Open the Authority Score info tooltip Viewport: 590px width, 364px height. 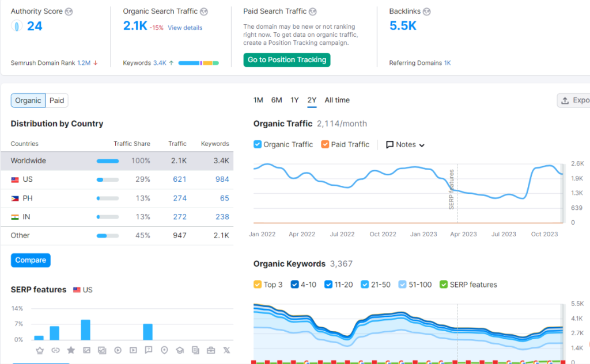pos(70,10)
